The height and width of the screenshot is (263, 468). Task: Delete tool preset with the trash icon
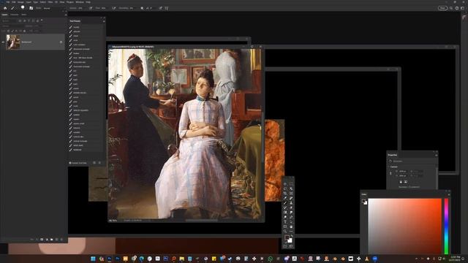pos(99,163)
